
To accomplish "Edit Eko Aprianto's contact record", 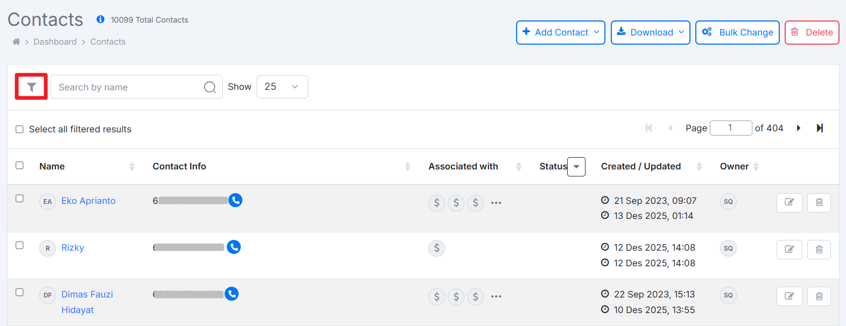I will pos(789,202).
